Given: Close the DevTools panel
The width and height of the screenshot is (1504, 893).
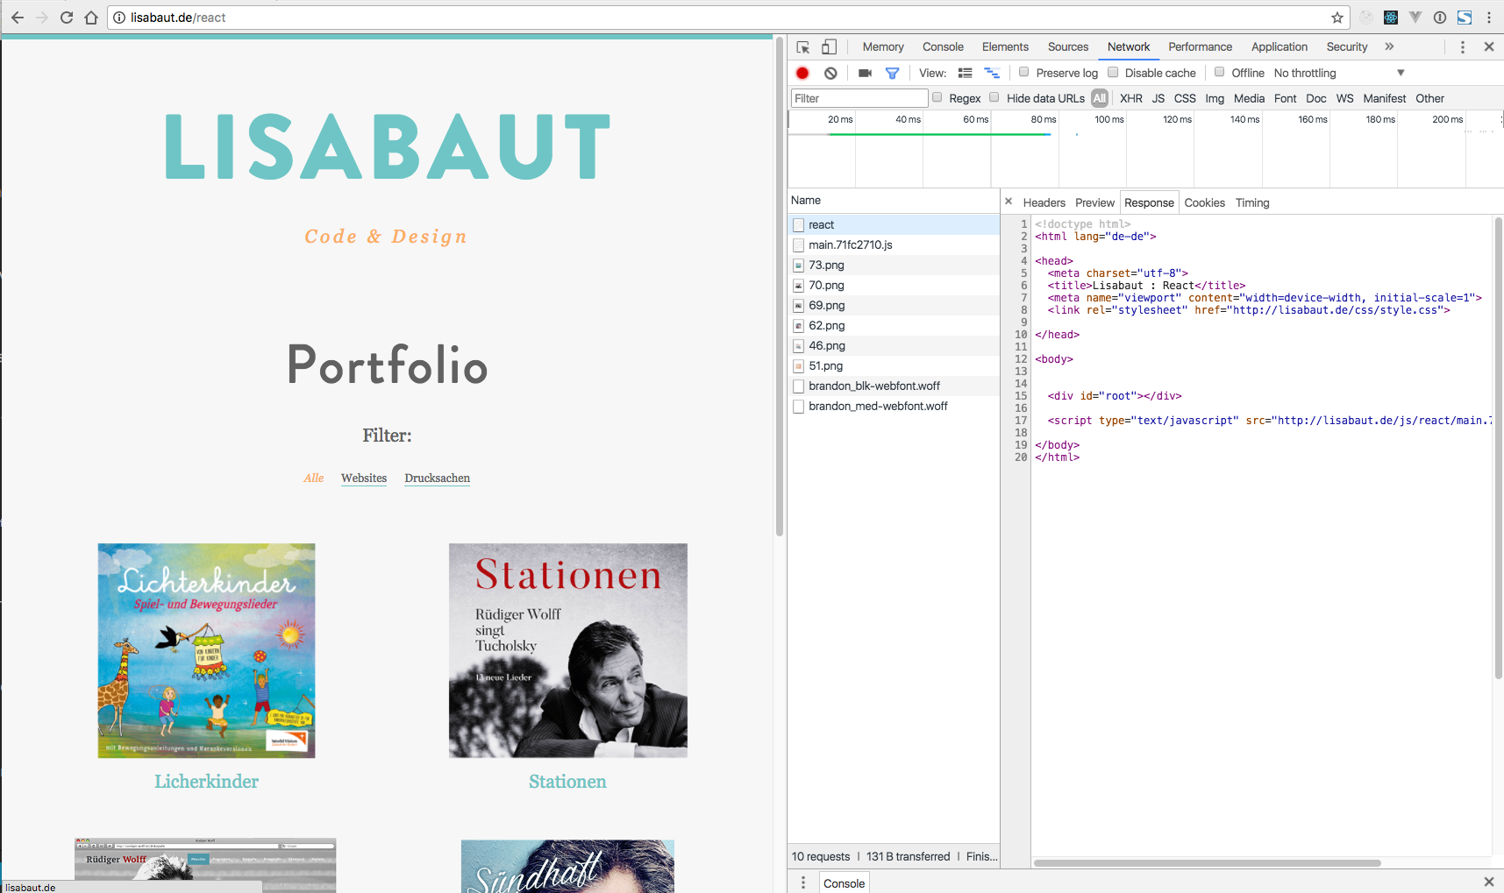Looking at the screenshot, I should tap(1489, 47).
